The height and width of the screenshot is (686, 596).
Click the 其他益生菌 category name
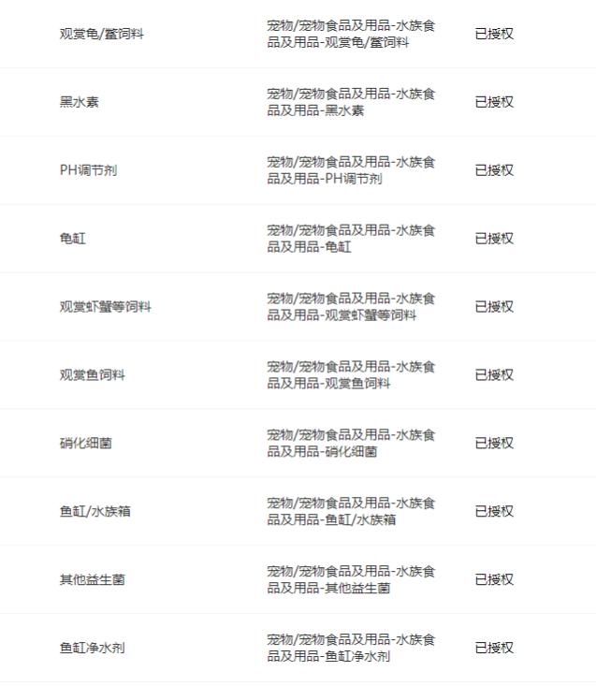coord(93,580)
